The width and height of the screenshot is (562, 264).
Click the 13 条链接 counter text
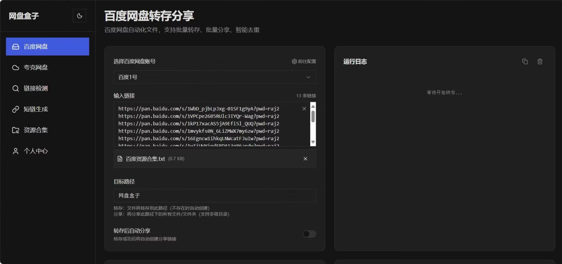point(306,96)
